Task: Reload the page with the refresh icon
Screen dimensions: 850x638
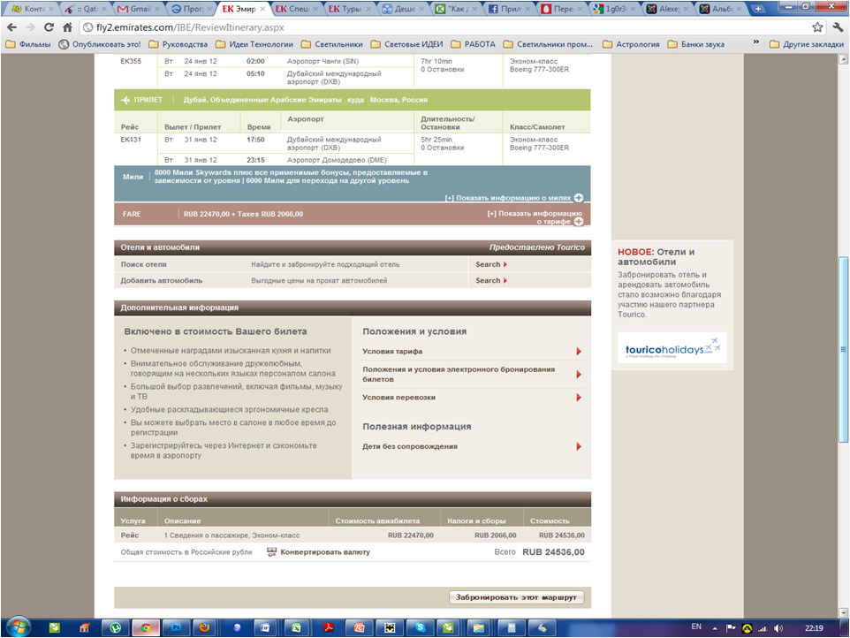Action: click(x=49, y=27)
